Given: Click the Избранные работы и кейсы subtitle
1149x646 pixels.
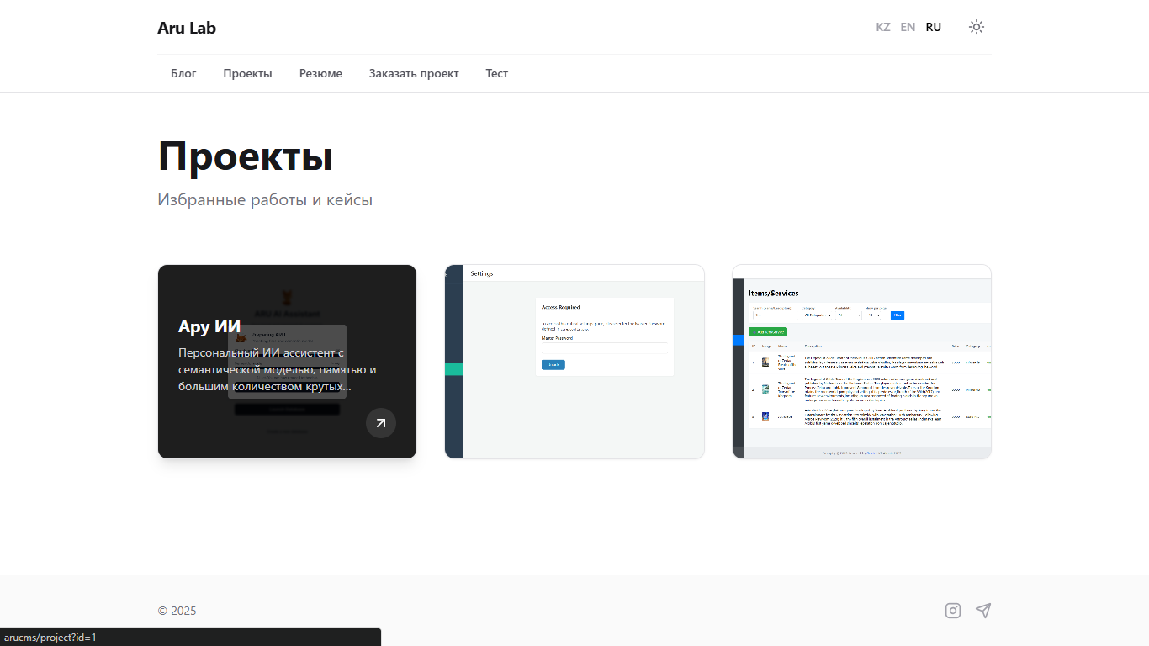Looking at the screenshot, I should pyautogui.click(x=264, y=200).
